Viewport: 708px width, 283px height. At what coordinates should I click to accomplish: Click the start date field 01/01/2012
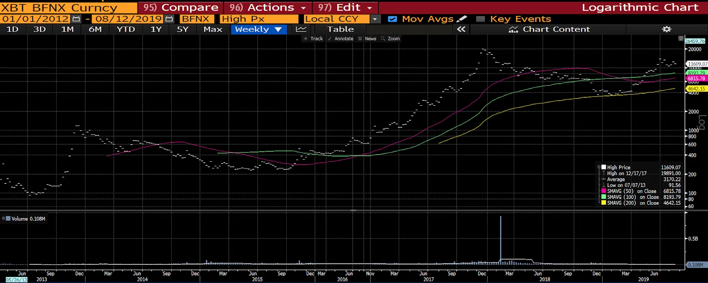coord(35,19)
